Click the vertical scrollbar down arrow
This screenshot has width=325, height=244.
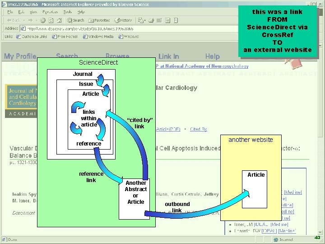[x=320, y=232]
